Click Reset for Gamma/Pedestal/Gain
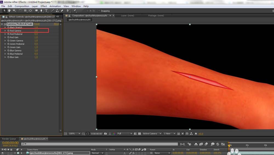274x155 pixels. [x=37, y=24]
